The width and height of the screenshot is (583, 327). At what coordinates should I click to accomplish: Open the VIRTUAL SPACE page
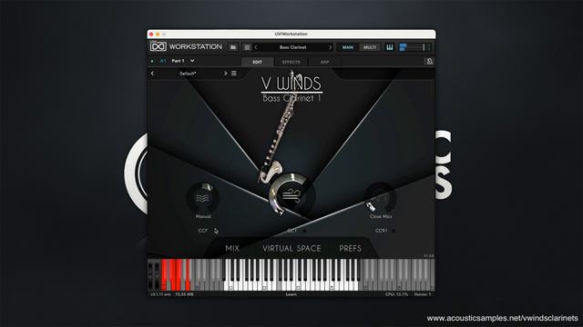(x=291, y=248)
